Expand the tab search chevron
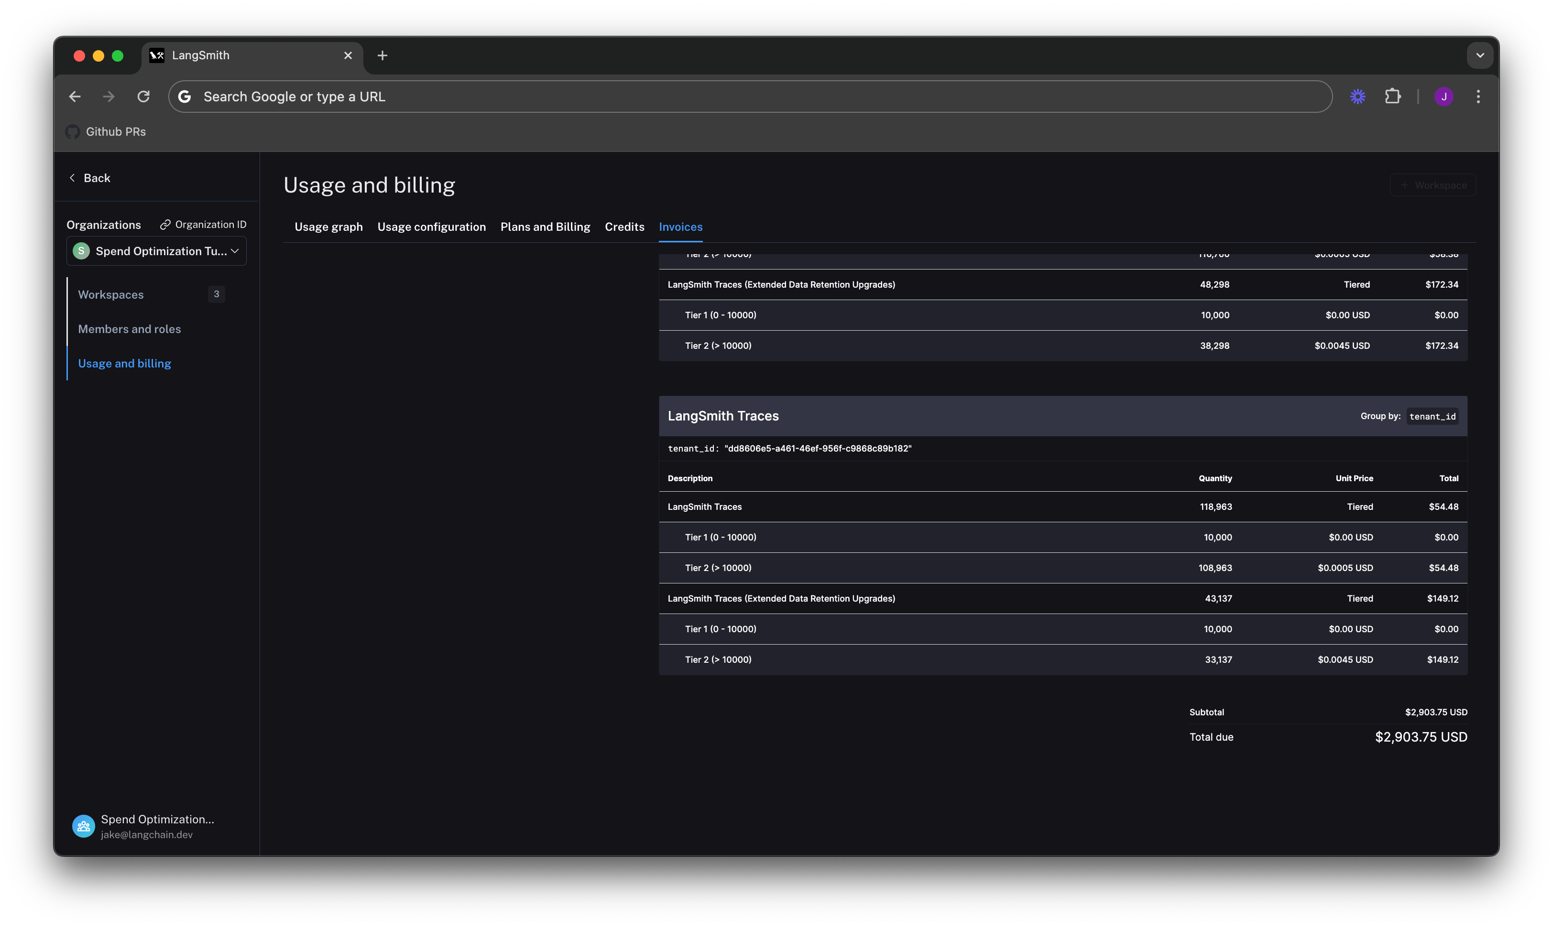 [1479, 55]
